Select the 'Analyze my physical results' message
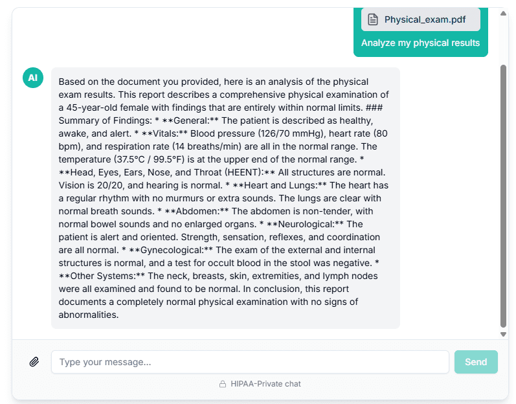This screenshot has height=404, width=516. pos(420,43)
